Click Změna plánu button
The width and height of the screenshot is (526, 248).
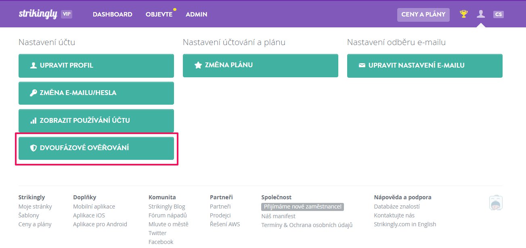tap(260, 65)
